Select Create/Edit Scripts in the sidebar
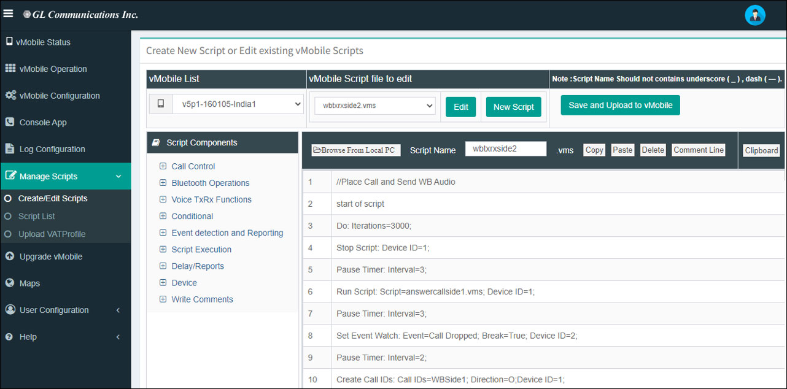 [x=53, y=198]
